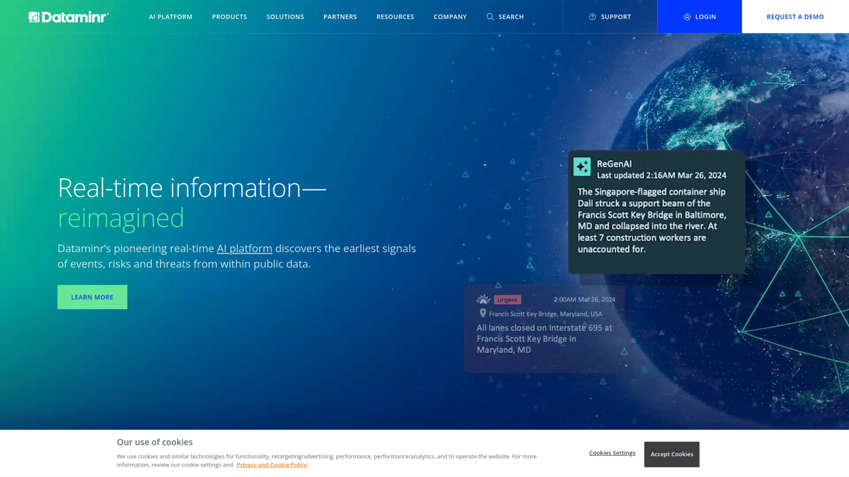
Task: Click the ReGenAI sparkle icon
Action: pyautogui.click(x=582, y=166)
